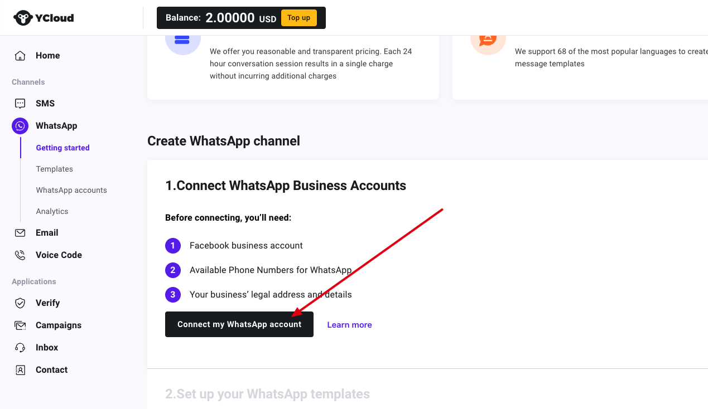Open WhatsApp accounts page

click(71, 190)
